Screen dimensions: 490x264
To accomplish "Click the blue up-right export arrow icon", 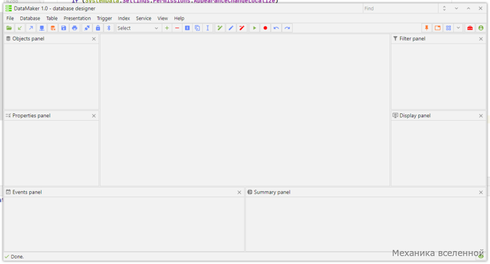I will point(31,28).
